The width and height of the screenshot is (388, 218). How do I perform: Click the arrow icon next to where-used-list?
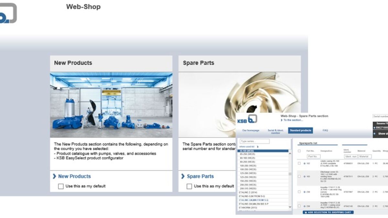(x=258, y=147)
